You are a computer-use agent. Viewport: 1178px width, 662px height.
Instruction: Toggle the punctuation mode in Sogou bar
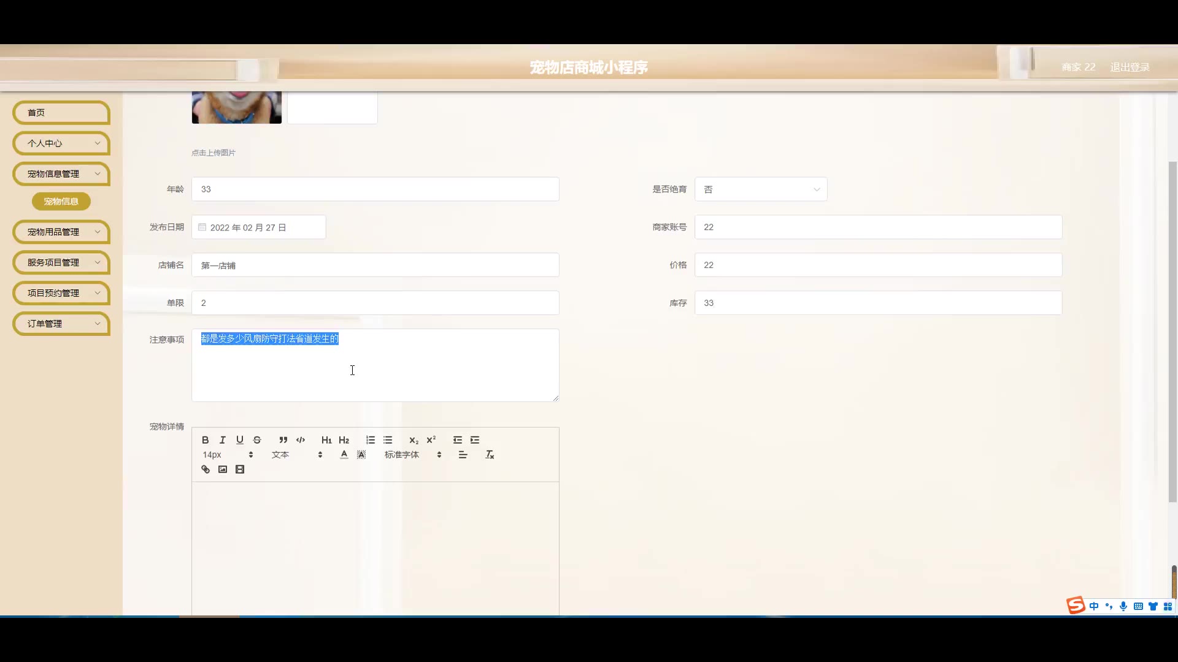[1109, 606]
